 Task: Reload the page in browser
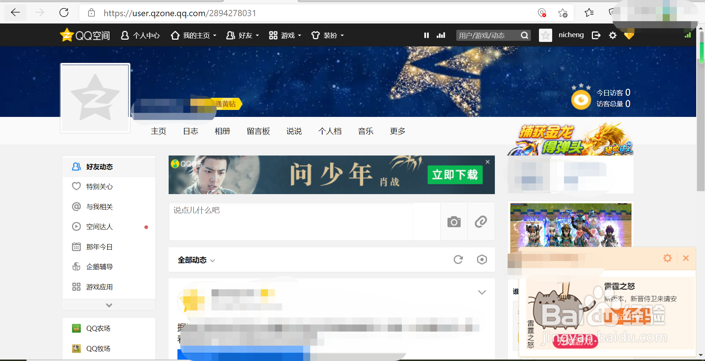pos(64,13)
